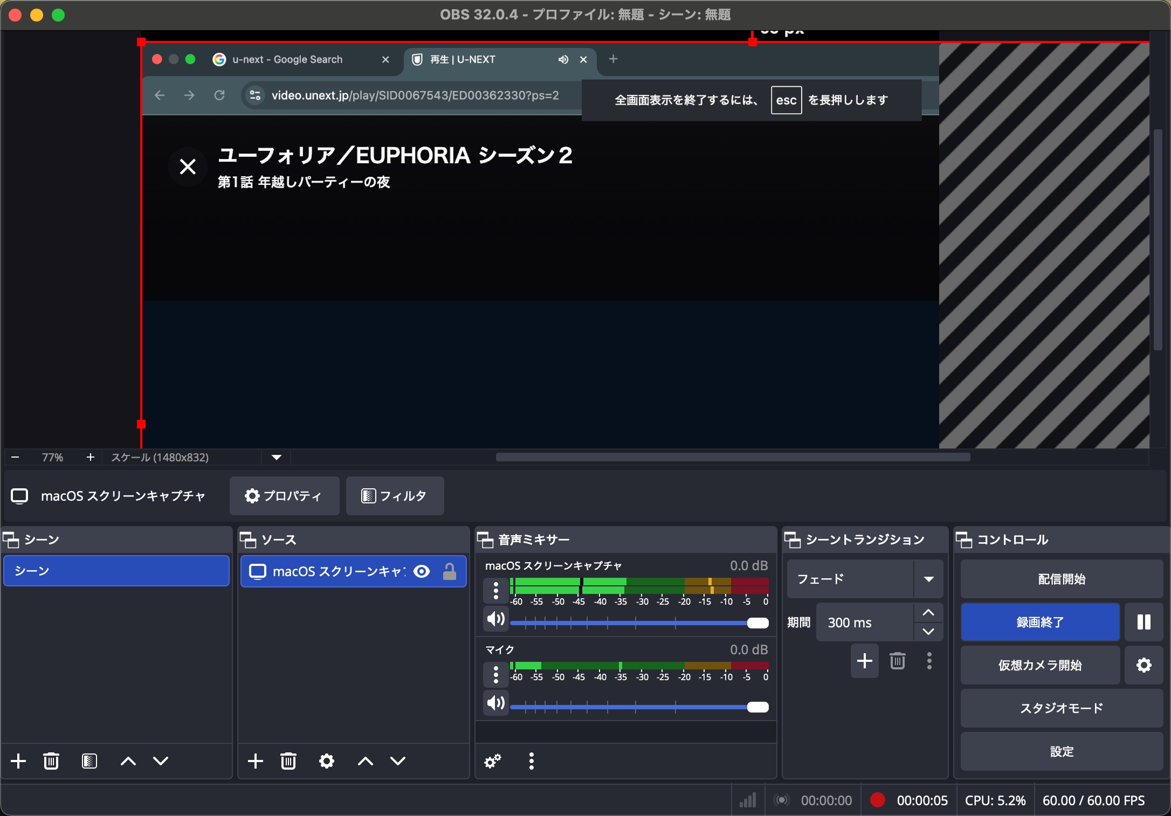Select the シーン item in scene list
The height and width of the screenshot is (816, 1171).
point(116,571)
